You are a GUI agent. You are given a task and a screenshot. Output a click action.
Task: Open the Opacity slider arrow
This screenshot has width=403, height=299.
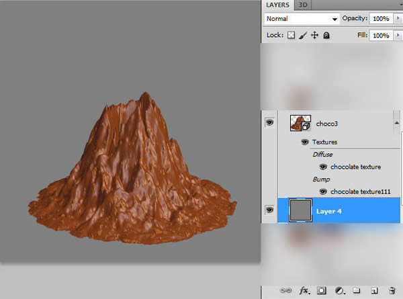(398, 19)
